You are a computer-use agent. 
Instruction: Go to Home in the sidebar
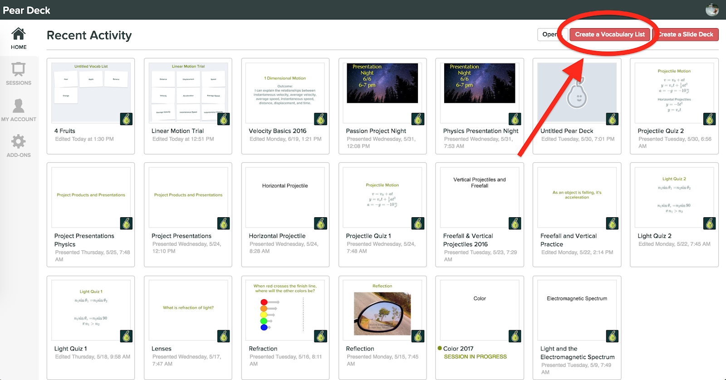click(x=19, y=38)
